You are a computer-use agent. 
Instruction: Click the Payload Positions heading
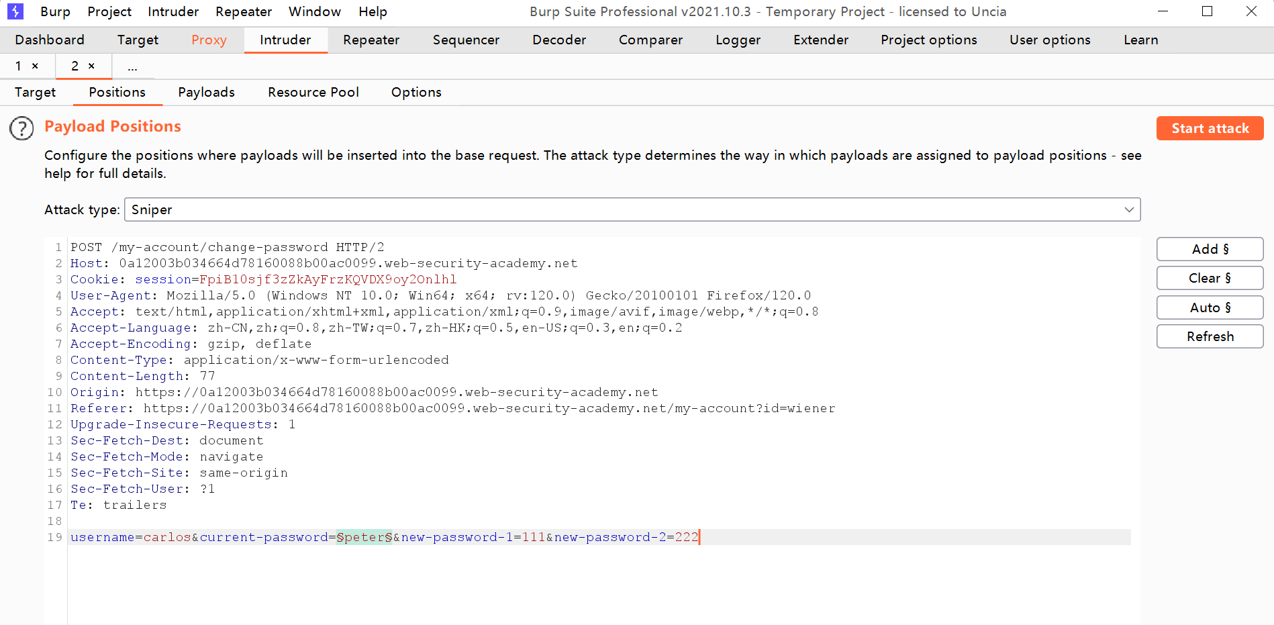pyautogui.click(x=113, y=126)
